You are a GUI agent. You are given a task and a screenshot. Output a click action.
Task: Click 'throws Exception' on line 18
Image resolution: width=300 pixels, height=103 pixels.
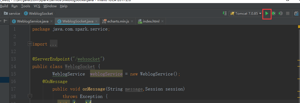click(x=83, y=97)
